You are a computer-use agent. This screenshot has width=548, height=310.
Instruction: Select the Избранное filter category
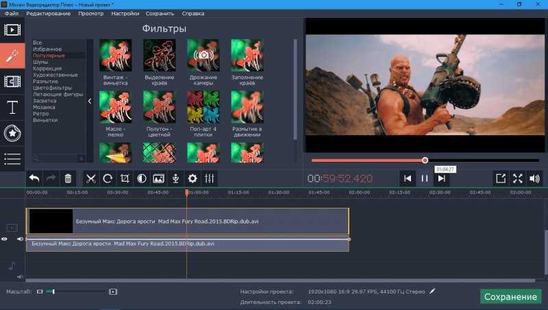point(47,49)
